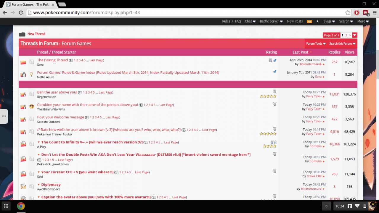The height and width of the screenshot is (213, 379).
Task: Expand the Battle Server dropdown
Action: tap(271, 21)
